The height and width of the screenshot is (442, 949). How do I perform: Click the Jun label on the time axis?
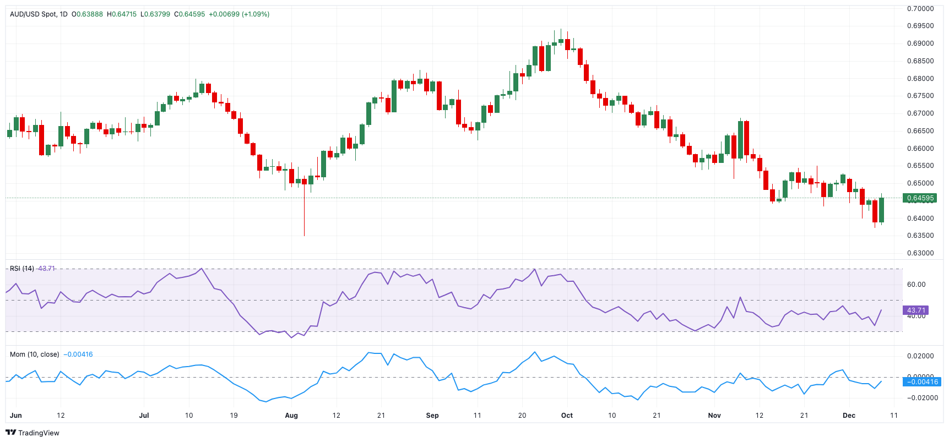coord(16,416)
